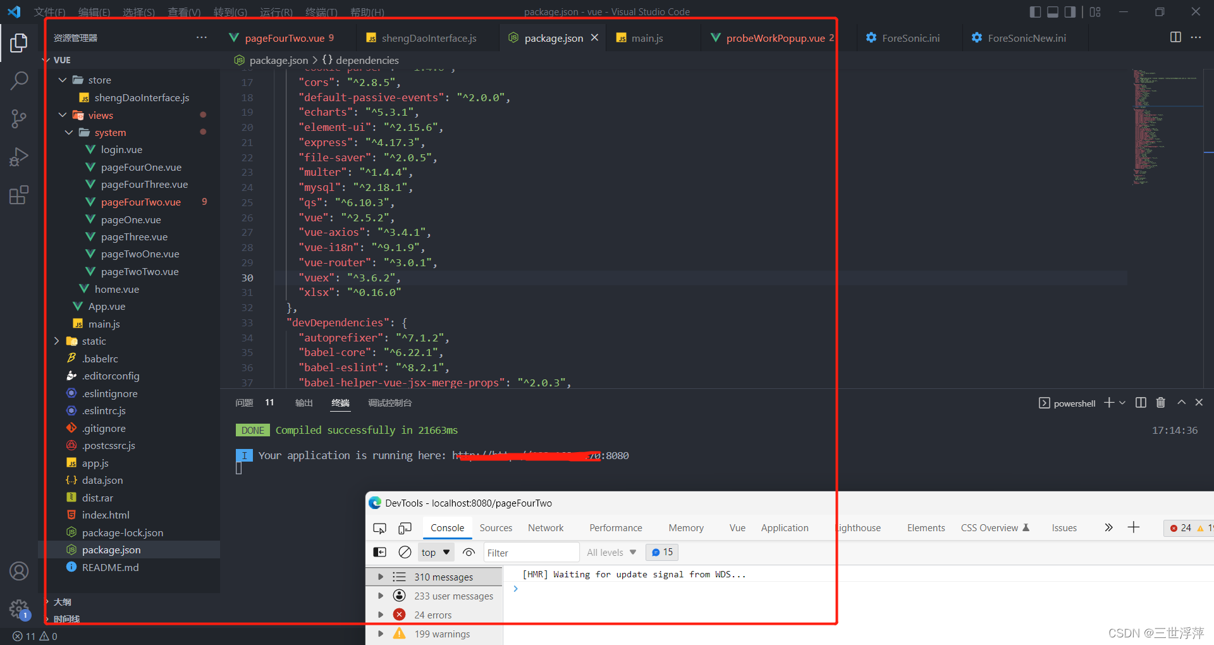The width and height of the screenshot is (1214, 645).
Task: Toggle the DevTools console sidebar
Action: click(379, 552)
